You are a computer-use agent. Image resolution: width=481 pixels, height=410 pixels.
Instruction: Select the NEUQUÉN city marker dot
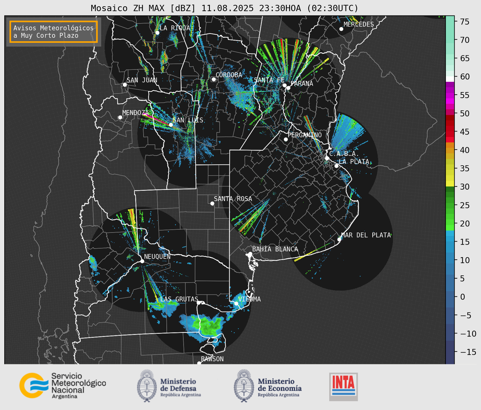coord(142,261)
